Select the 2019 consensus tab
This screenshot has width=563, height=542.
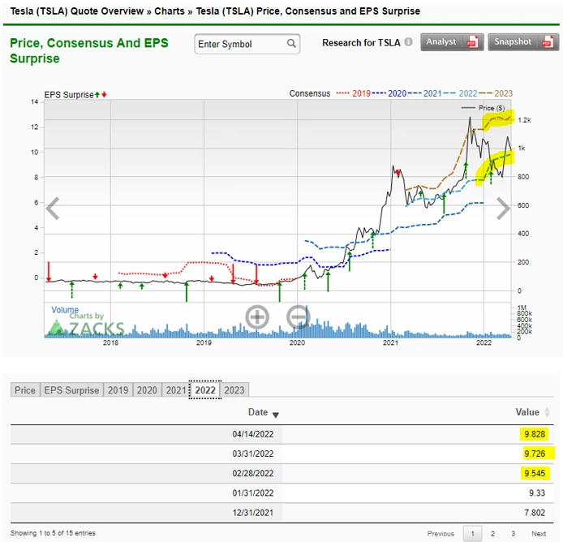(x=118, y=390)
